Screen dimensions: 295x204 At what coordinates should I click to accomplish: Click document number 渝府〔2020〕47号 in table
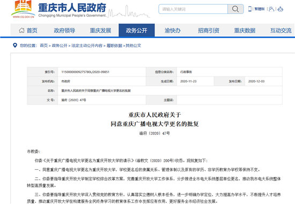point(73,100)
